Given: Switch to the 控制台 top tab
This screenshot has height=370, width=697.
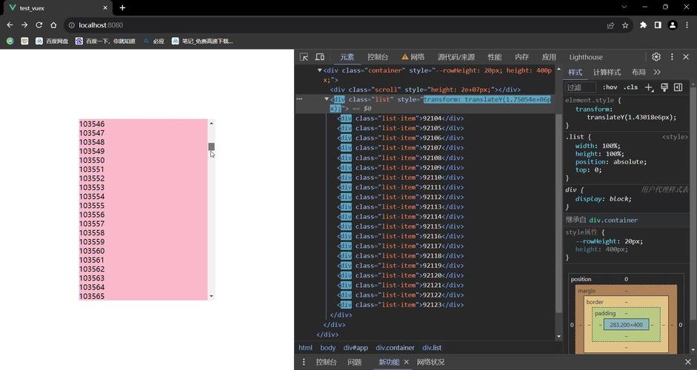Looking at the screenshot, I should tap(378, 57).
